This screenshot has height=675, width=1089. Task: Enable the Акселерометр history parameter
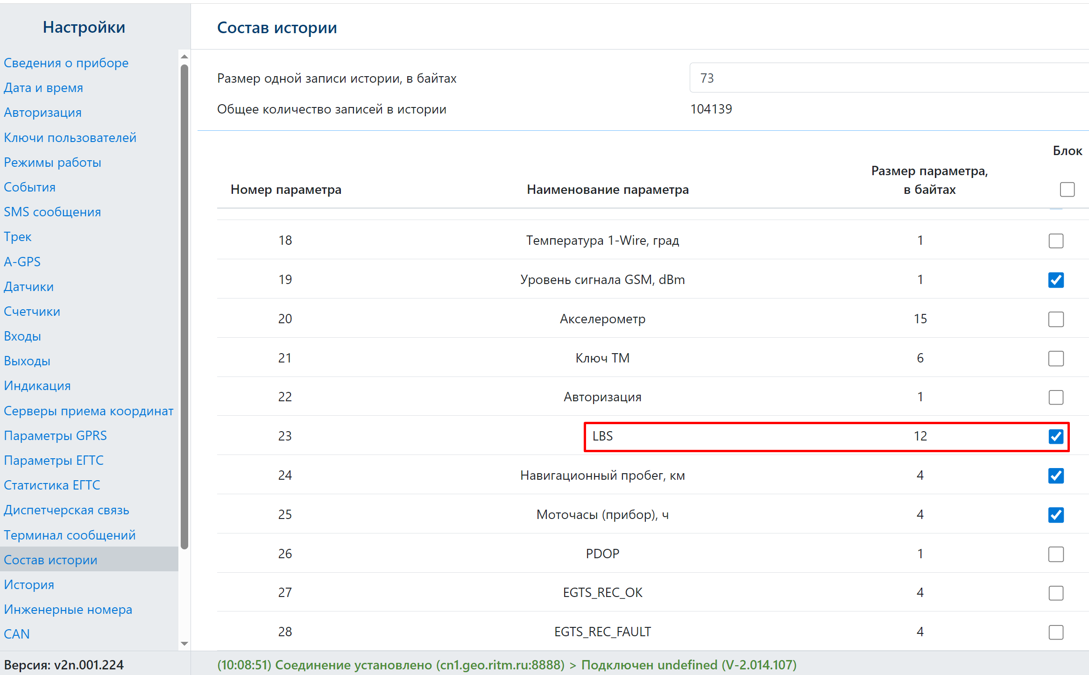pyautogui.click(x=1055, y=320)
